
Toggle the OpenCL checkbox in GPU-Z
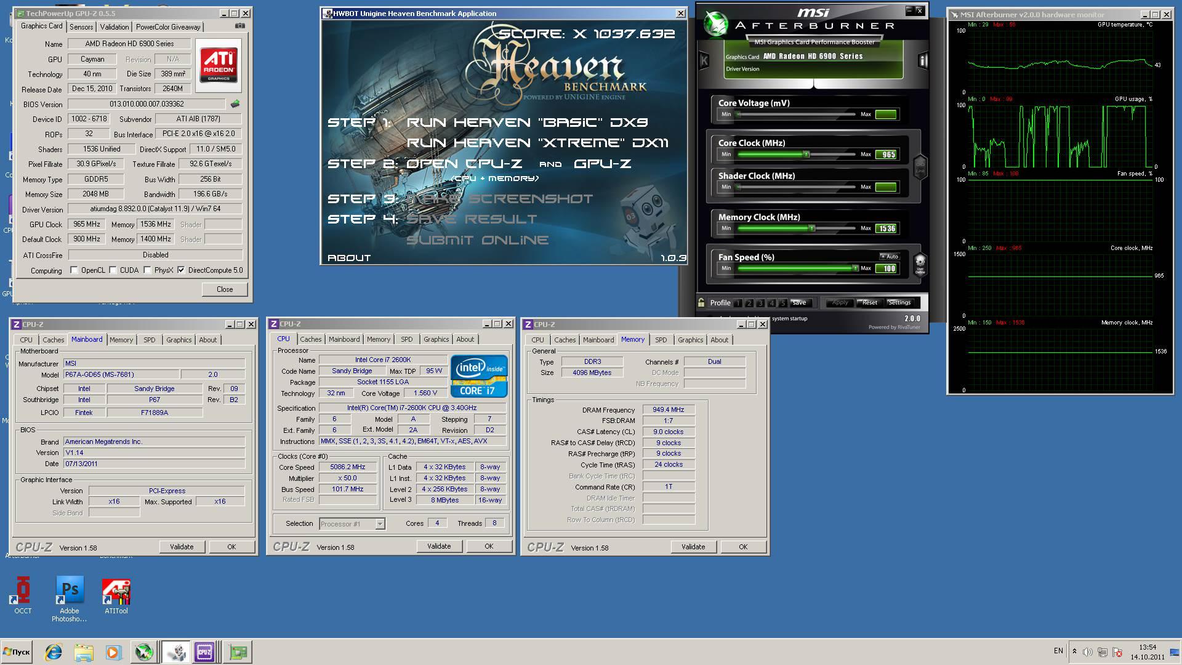pos(74,270)
